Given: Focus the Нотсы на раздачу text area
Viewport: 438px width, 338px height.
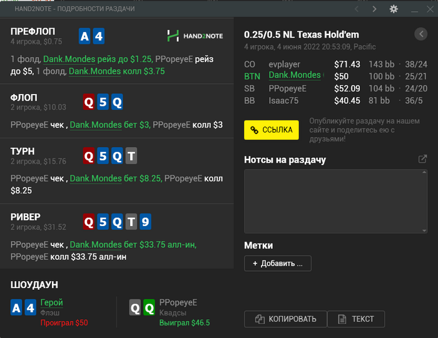Looking at the screenshot, I should click(x=335, y=201).
